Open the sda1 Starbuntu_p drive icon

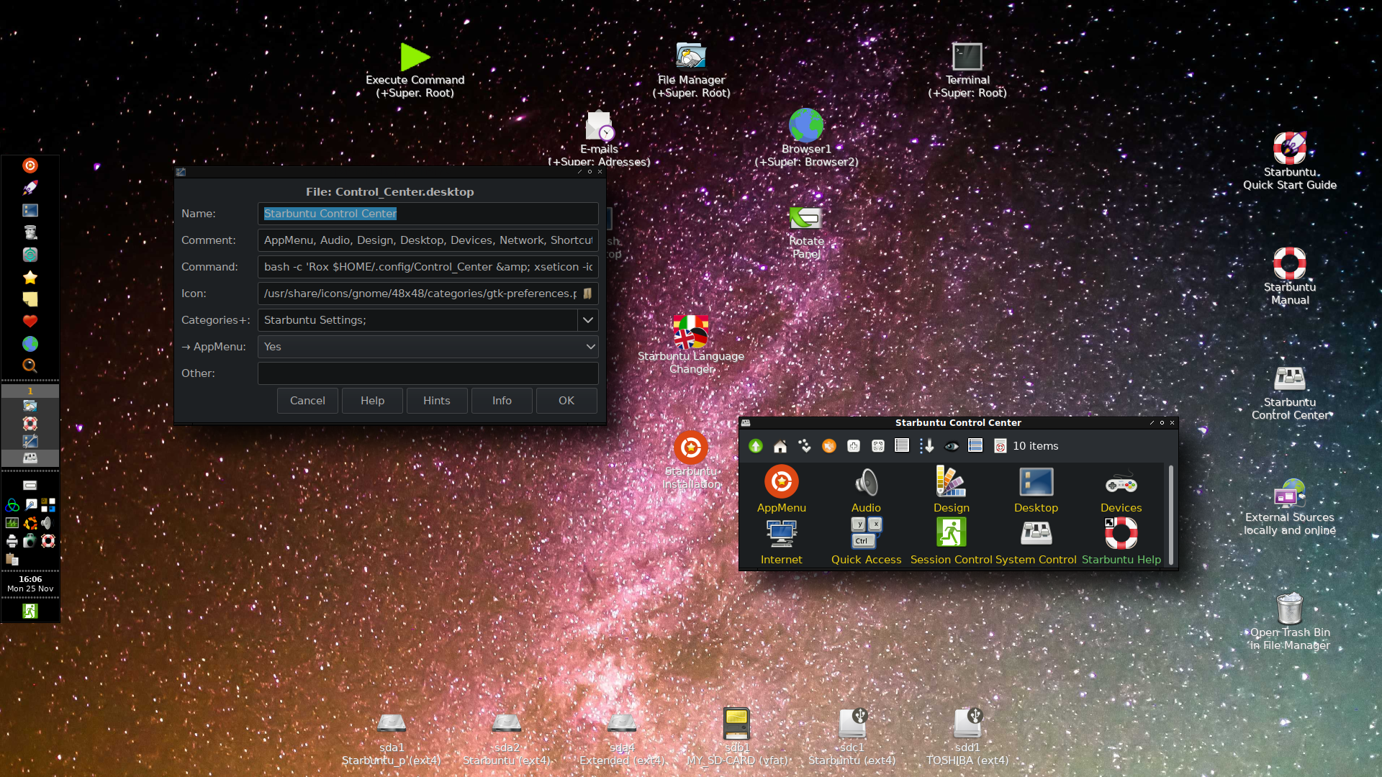[392, 738]
